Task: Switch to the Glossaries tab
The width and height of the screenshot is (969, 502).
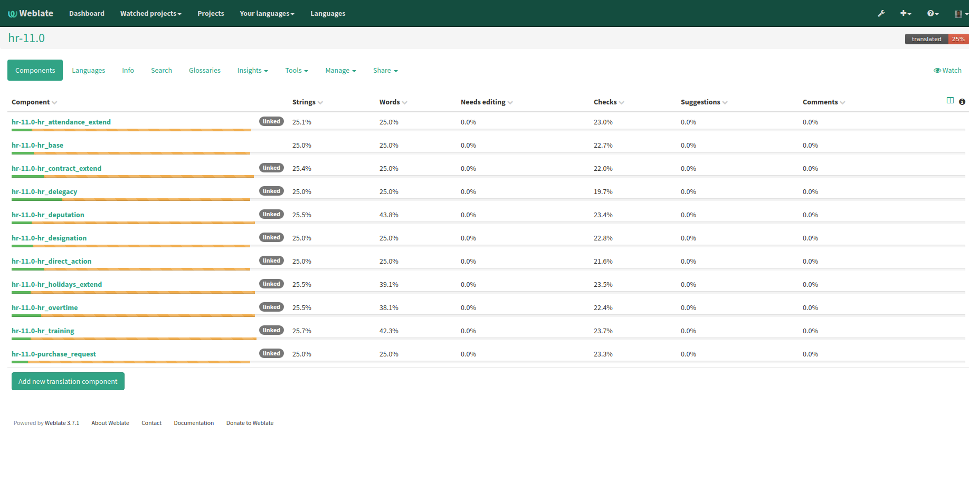Action: point(205,71)
